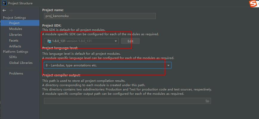Open SDKs under Platform Settings

[13, 57]
